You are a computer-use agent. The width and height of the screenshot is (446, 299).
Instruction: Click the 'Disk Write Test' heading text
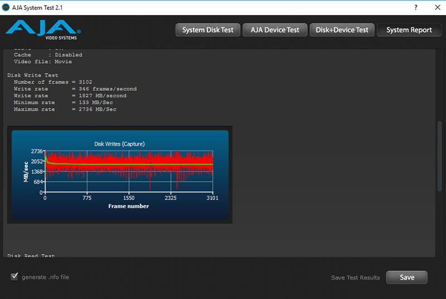33,75
